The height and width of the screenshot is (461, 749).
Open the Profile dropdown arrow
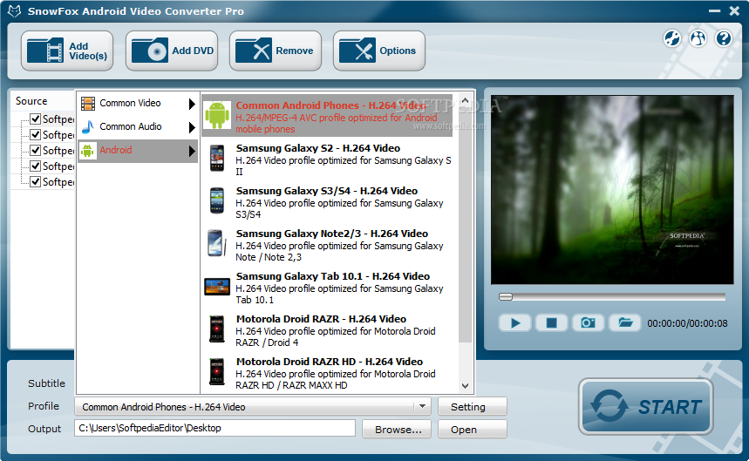point(422,407)
